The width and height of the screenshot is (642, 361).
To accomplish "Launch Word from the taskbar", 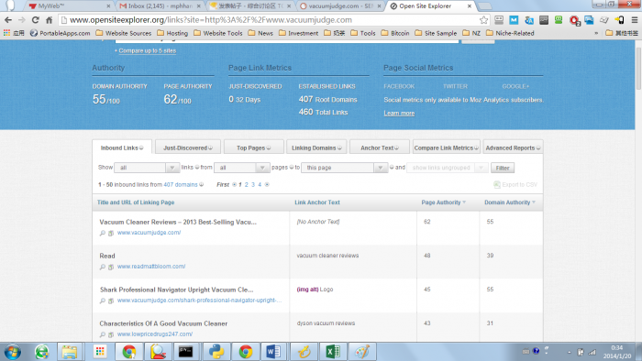I will [x=273, y=352].
